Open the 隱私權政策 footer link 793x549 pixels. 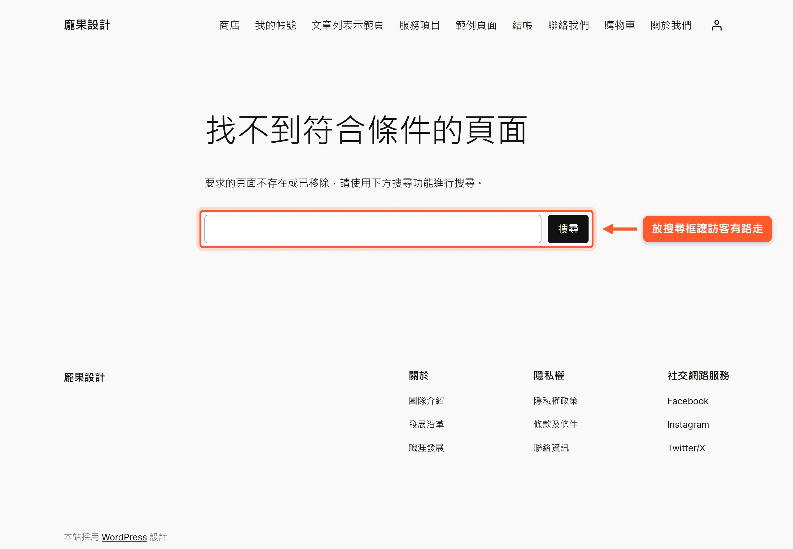coord(555,401)
